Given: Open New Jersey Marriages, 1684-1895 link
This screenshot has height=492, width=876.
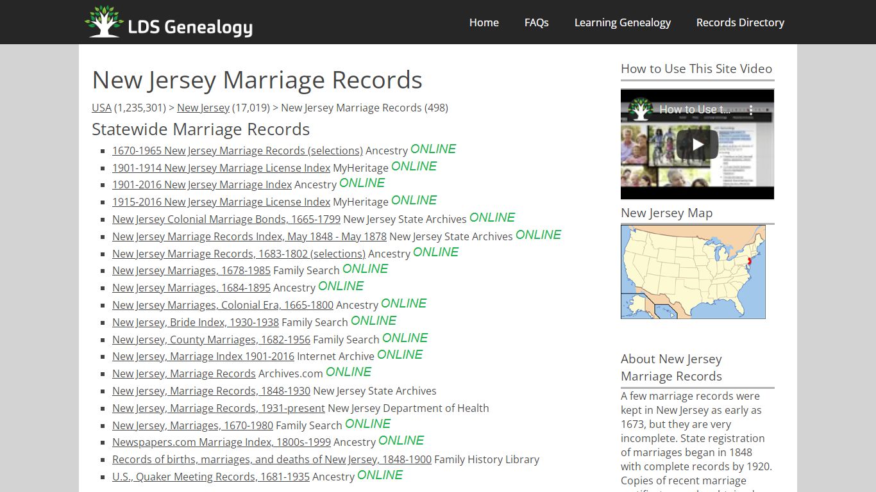Looking at the screenshot, I should pos(191,288).
